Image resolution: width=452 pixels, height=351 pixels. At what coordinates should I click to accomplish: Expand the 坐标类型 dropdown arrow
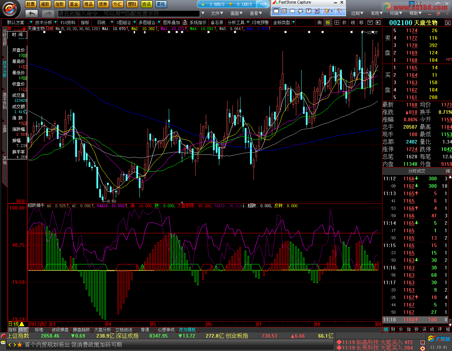(293, 22)
